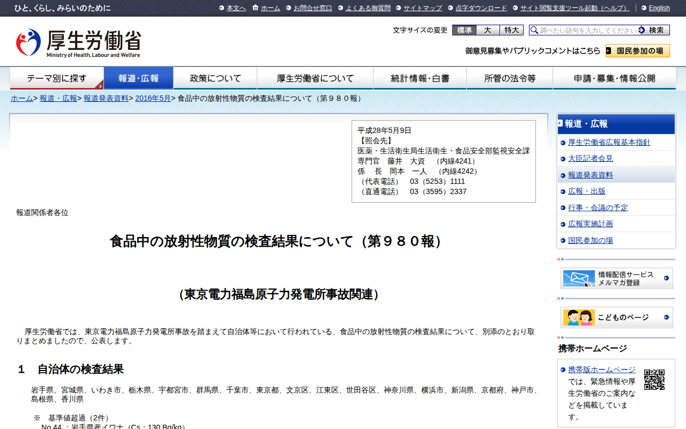Open the 国民参加の場 button
Screen dimensions: 686x429
pos(638,51)
